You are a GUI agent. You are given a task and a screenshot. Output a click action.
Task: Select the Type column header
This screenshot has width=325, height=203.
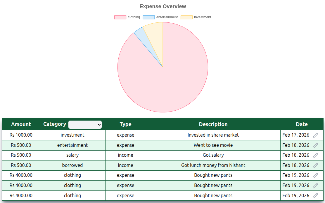coord(125,124)
